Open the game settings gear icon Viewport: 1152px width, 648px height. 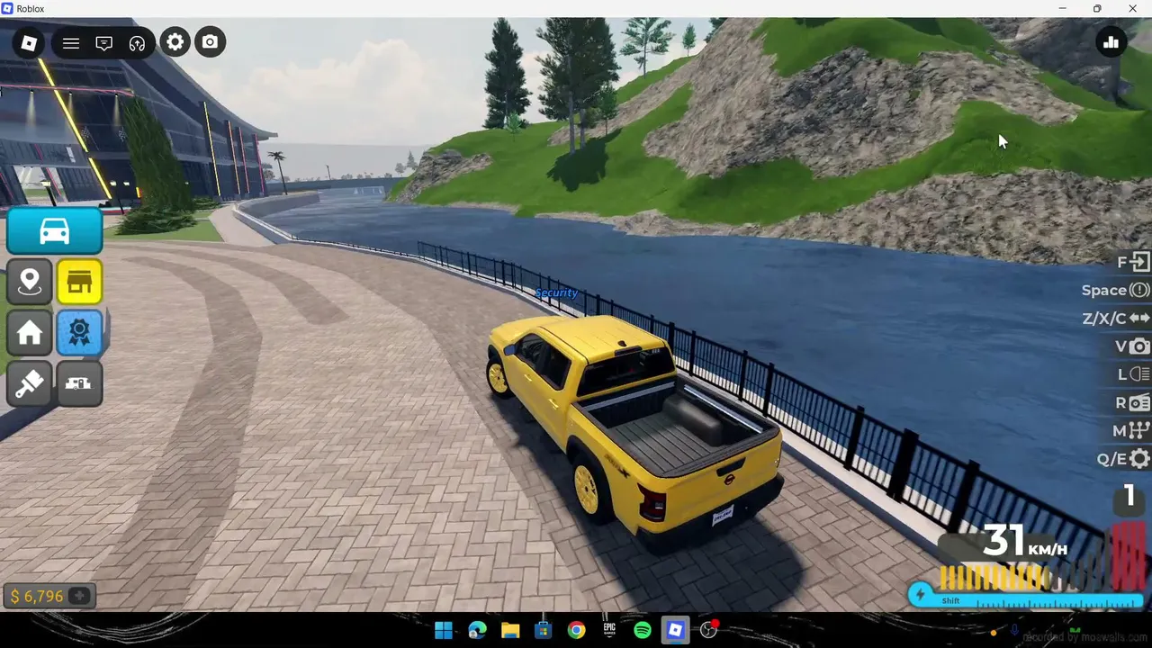pyautogui.click(x=175, y=42)
